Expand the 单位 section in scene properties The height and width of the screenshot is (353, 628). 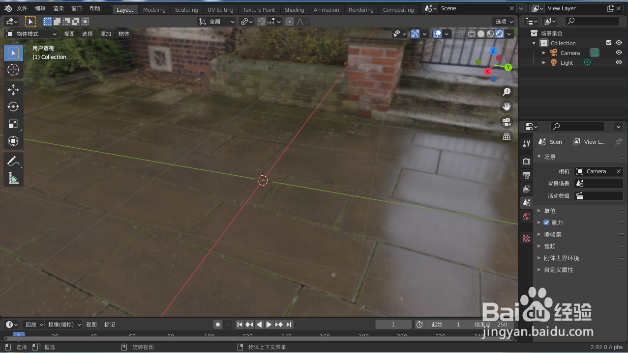click(549, 211)
